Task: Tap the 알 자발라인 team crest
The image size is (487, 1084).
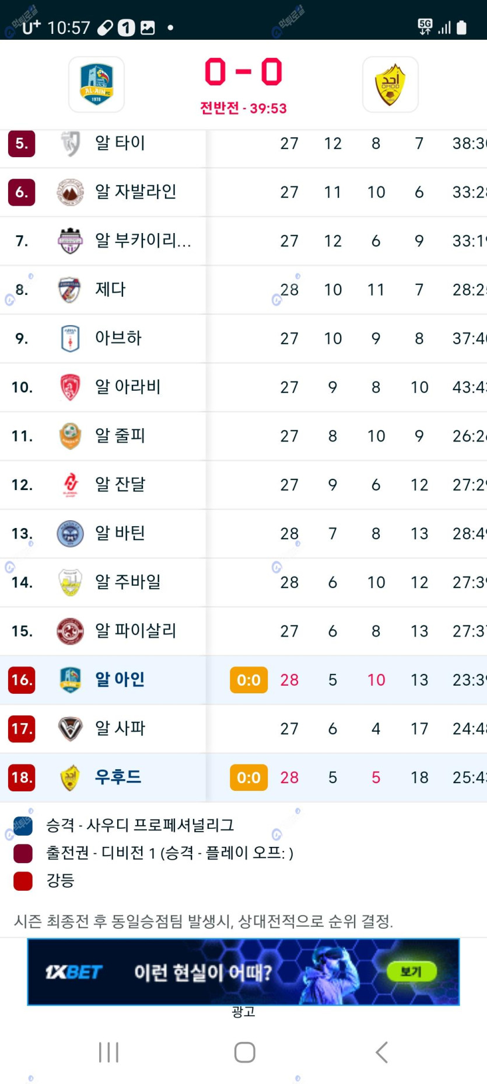Action: (71, 192)
